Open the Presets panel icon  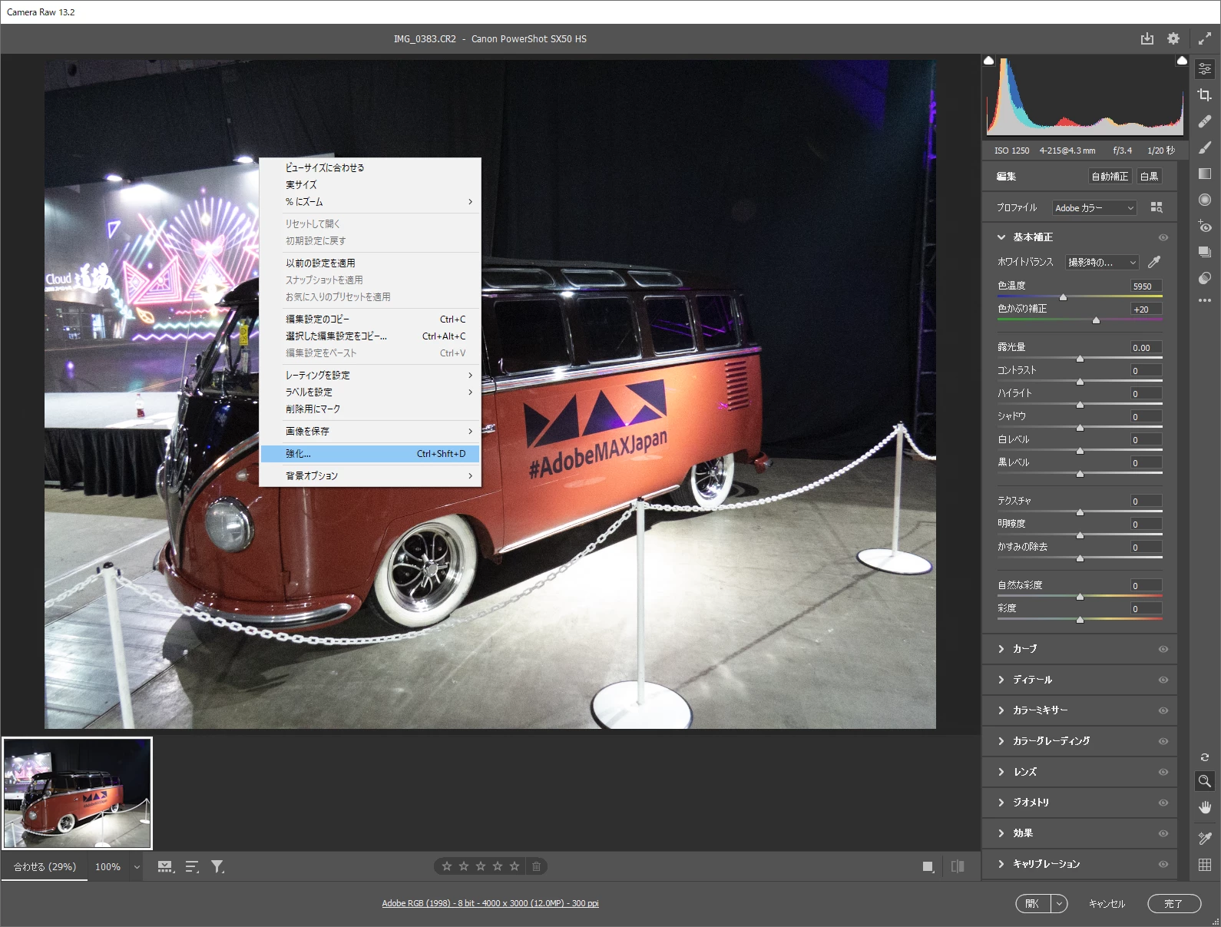(1205, 278)
